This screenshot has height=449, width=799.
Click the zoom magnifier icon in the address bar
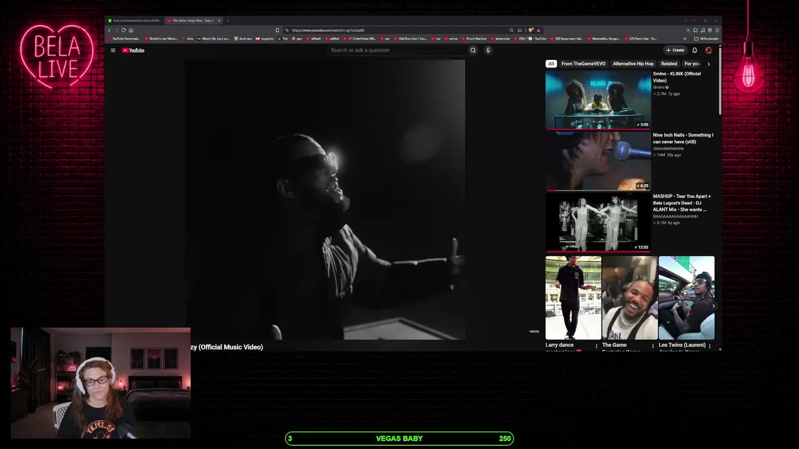point(511,30)
